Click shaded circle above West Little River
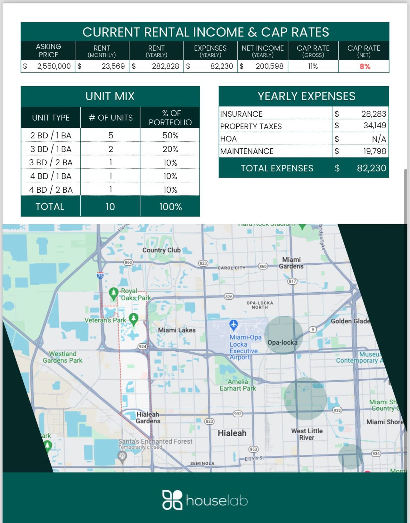Viewport: 410px width, 523px height. (x=305, y=399)
